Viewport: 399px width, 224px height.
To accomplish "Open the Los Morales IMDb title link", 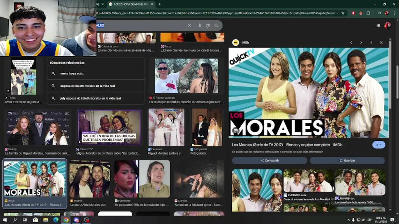I will pos(287,145).
